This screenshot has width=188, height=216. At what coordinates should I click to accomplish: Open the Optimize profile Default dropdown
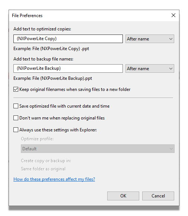(98, 148)
